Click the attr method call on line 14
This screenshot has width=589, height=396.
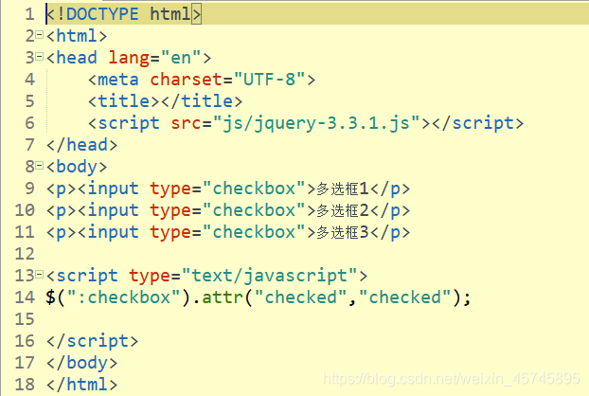click(x=223, y=297)
